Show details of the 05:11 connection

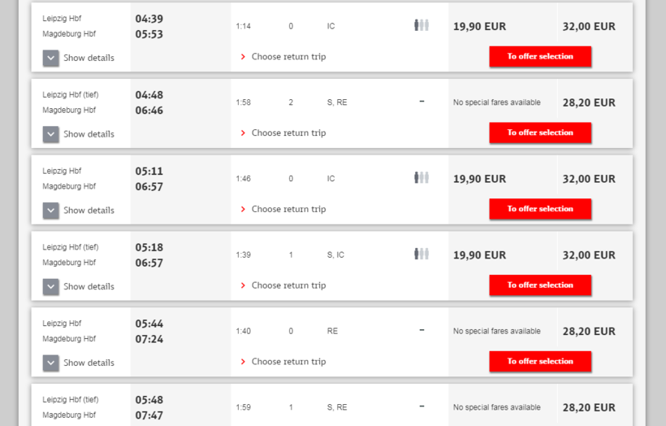pyautogui.click(x=51, y=211)
